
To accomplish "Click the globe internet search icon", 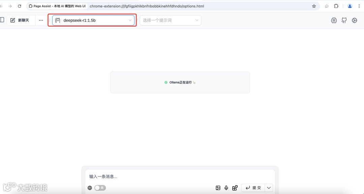I will point(90,188).
